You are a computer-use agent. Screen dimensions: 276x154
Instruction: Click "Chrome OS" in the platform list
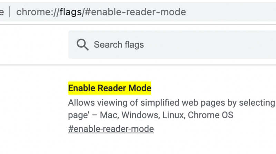tap(210, 115)
